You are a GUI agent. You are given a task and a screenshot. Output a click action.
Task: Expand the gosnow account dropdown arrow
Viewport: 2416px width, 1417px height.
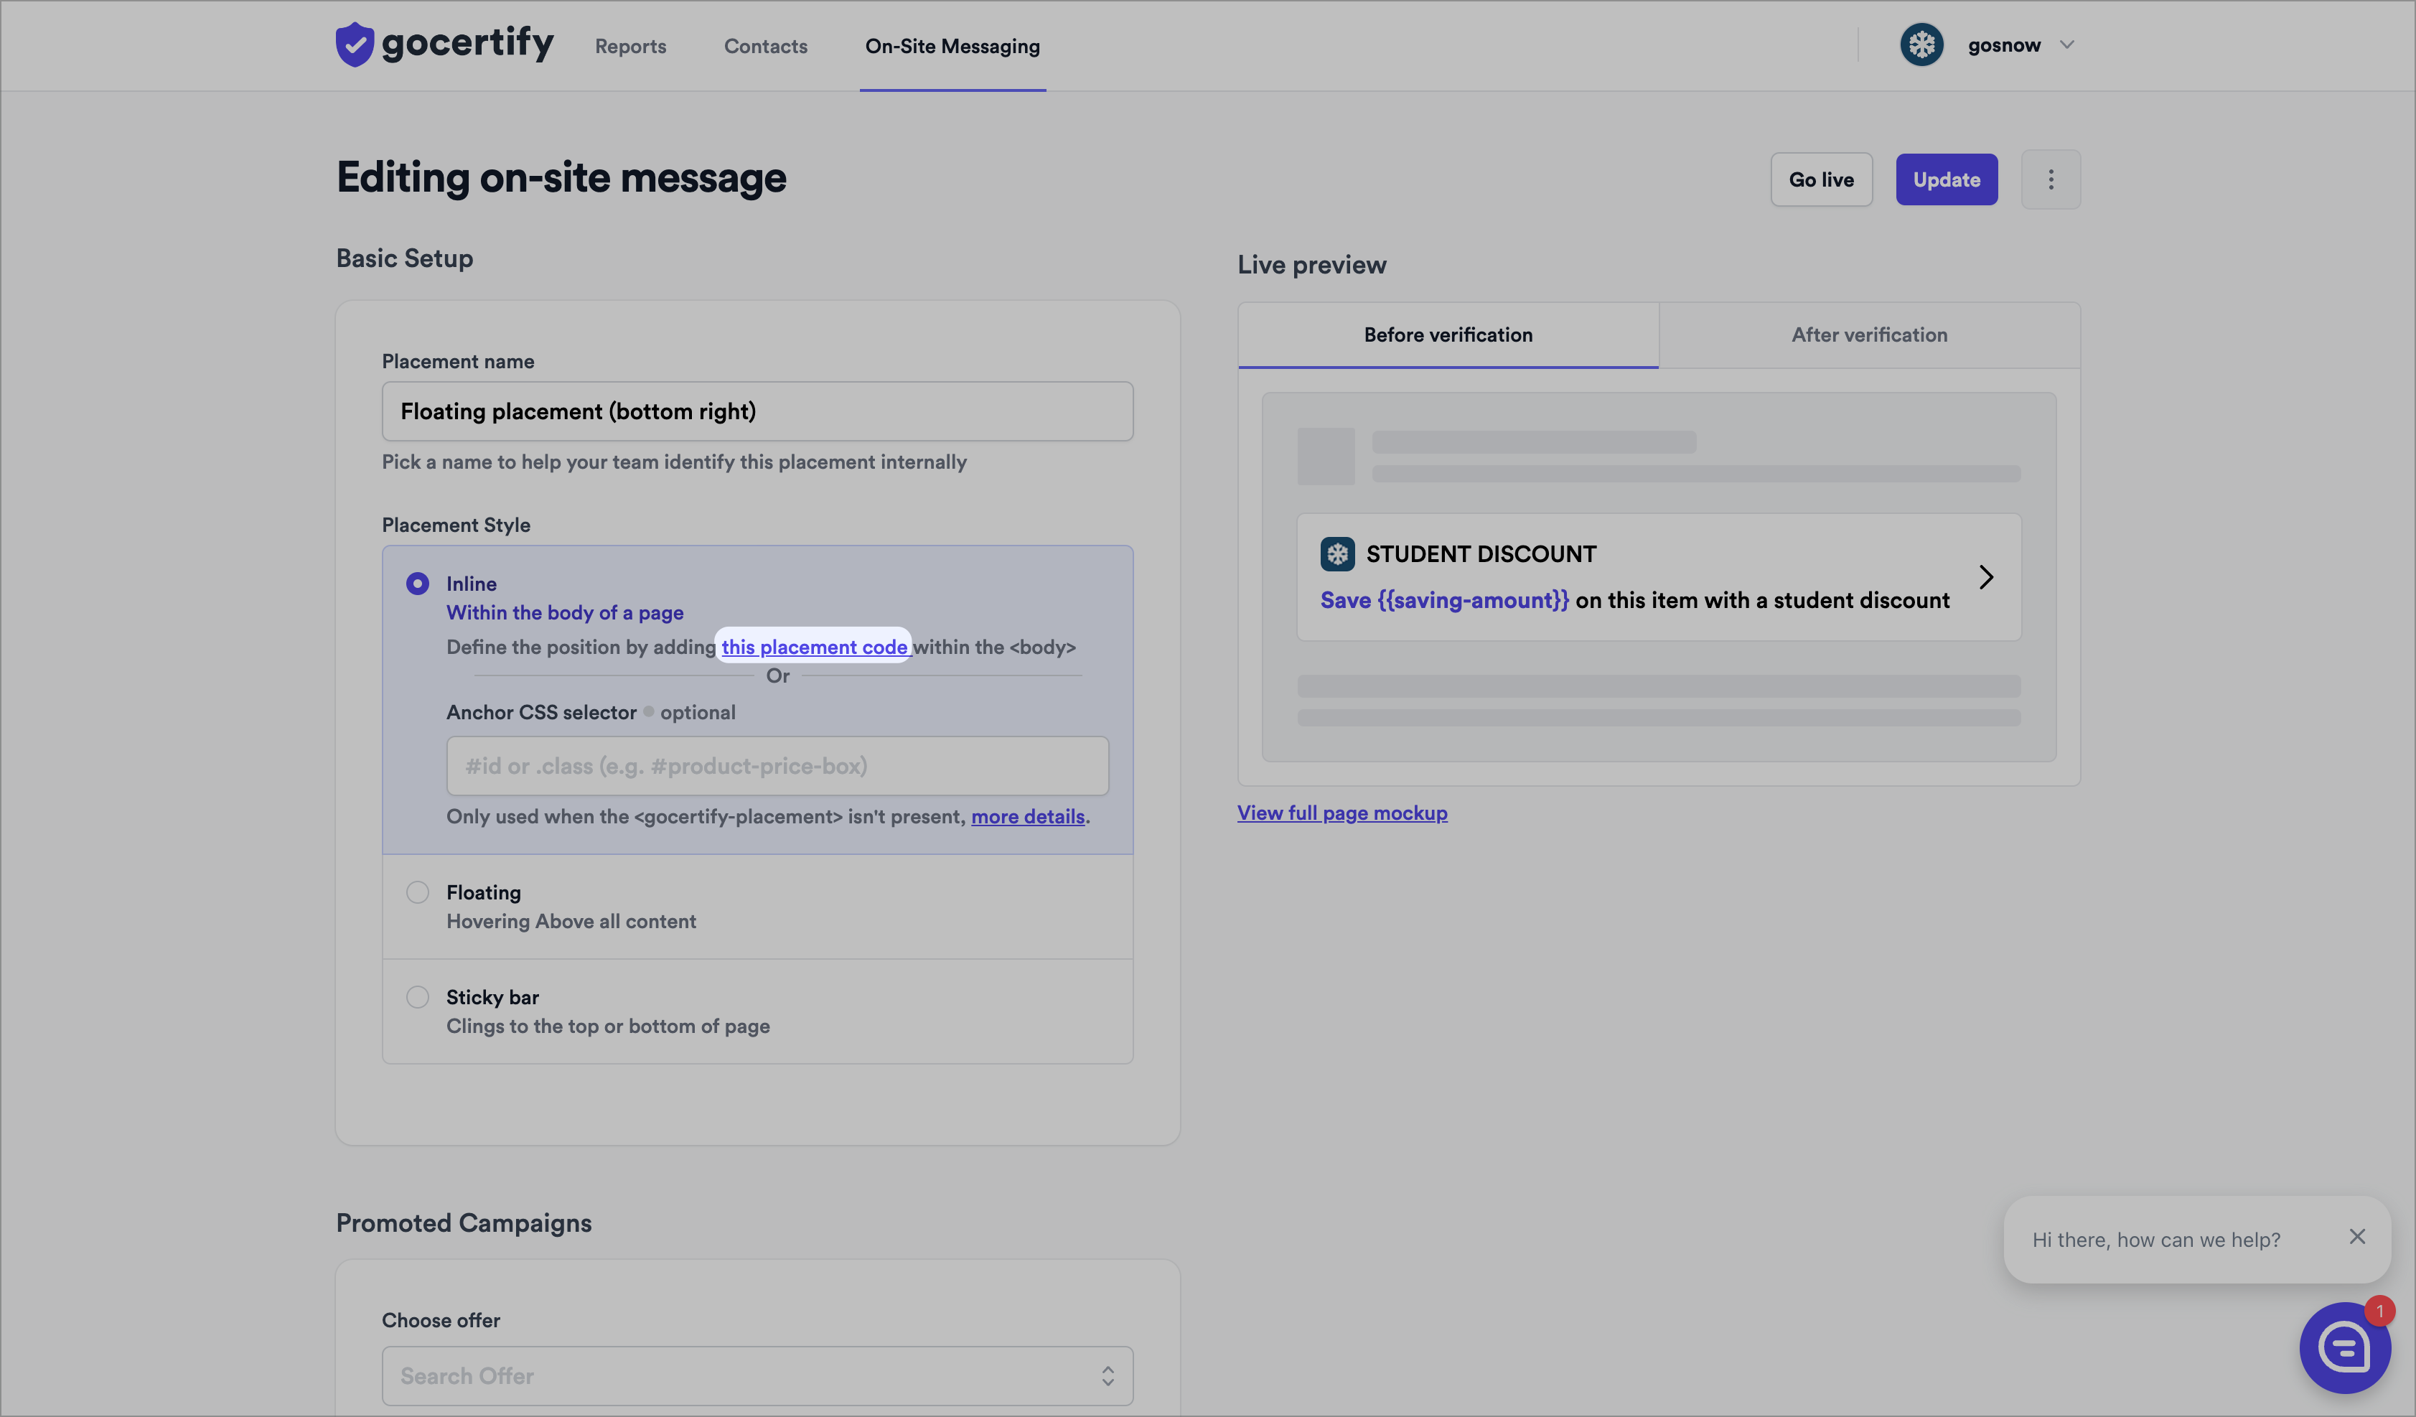tap(2067, 45)
